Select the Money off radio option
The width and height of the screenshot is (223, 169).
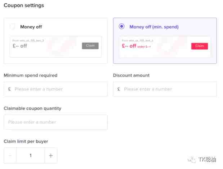coord(12,27)
